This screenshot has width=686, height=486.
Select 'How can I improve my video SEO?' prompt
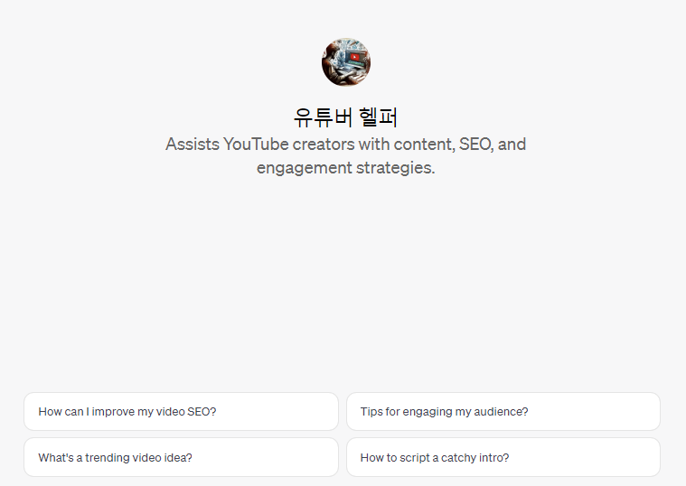181,411
